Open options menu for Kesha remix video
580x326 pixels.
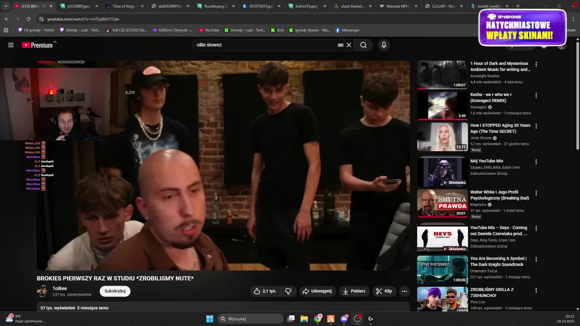coord(536,96)
